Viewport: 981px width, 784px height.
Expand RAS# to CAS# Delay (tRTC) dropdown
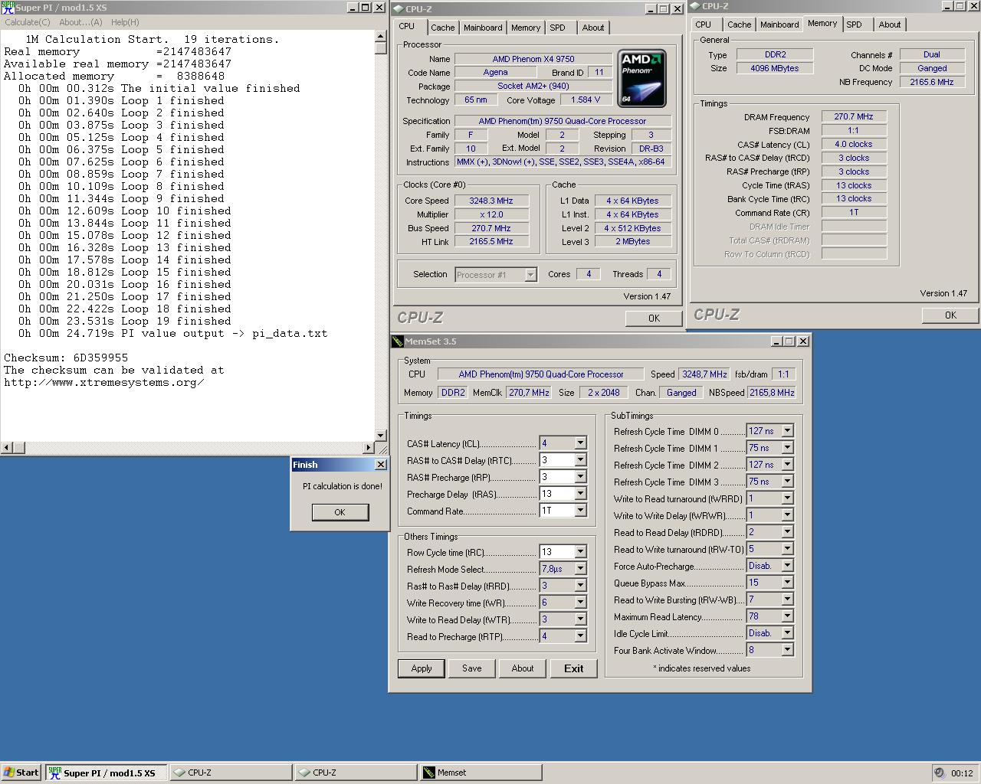tap(580, 460)
